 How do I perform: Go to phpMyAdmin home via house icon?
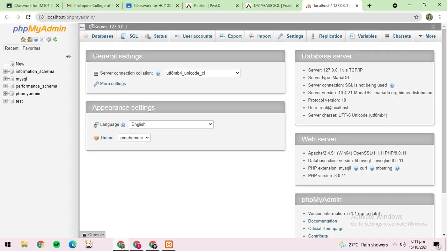pos(23,39)
